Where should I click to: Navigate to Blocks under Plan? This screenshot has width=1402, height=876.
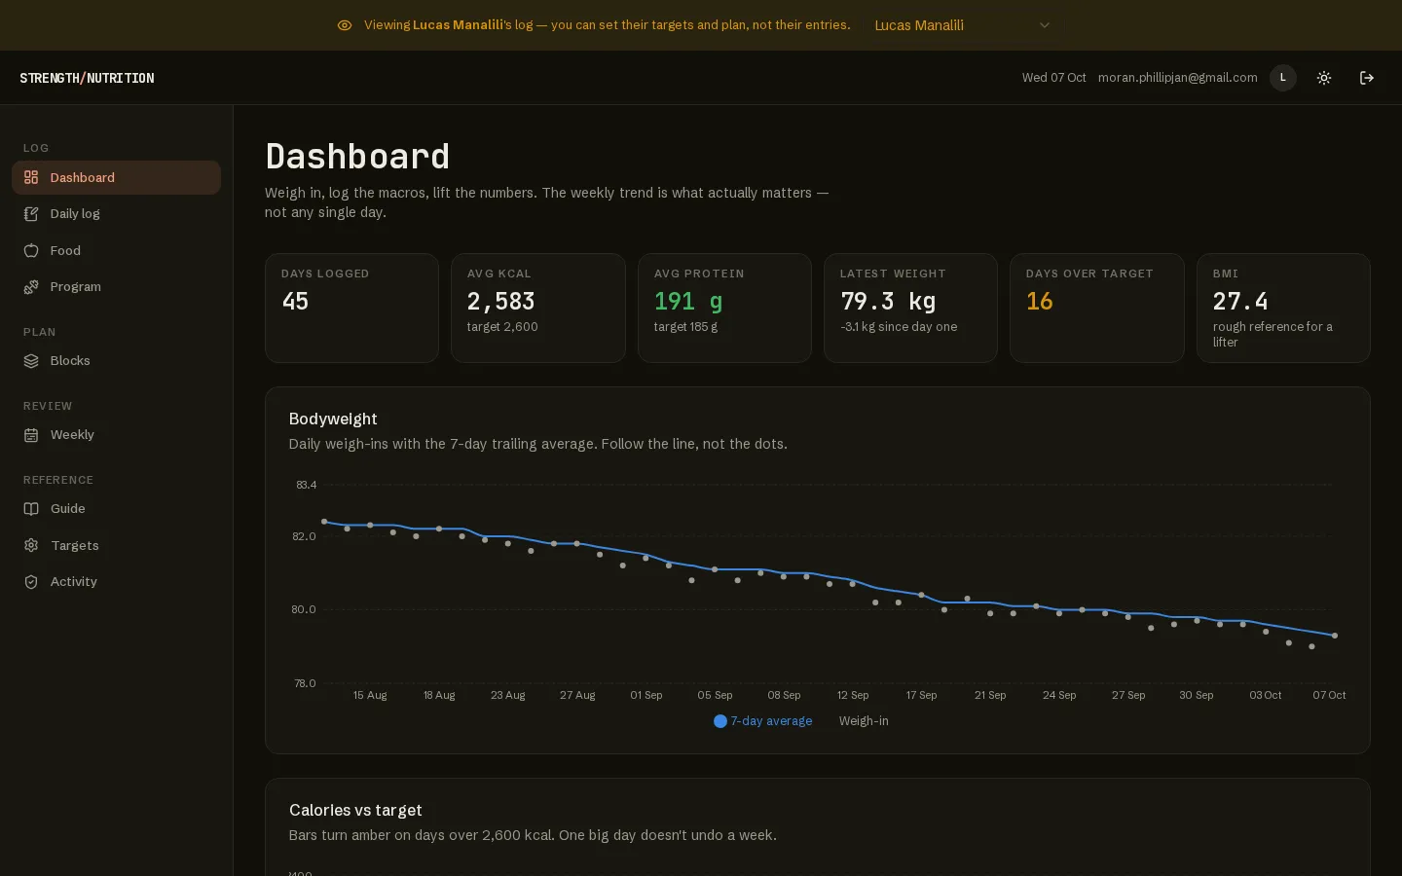116,360
